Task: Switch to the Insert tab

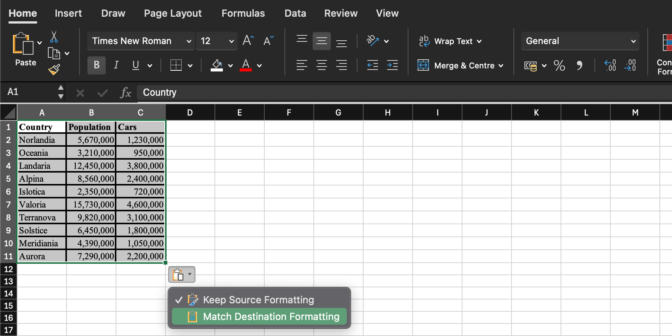Action: coord(68,13)
